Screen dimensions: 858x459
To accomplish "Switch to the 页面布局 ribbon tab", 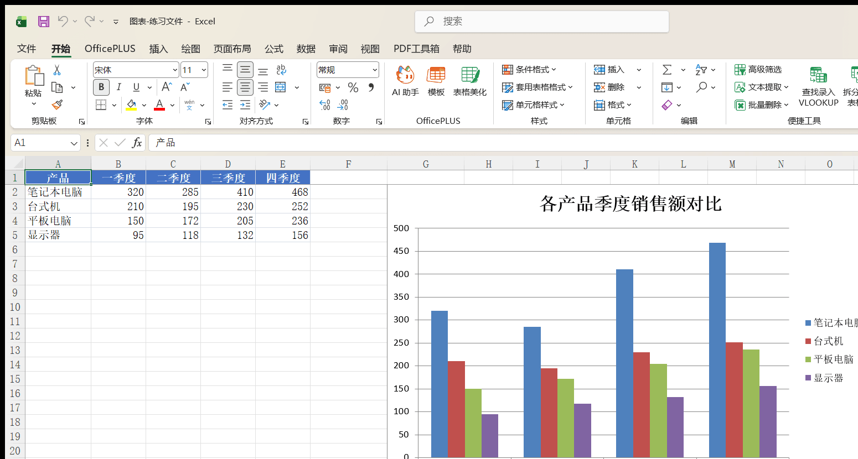I will (232, 49).
